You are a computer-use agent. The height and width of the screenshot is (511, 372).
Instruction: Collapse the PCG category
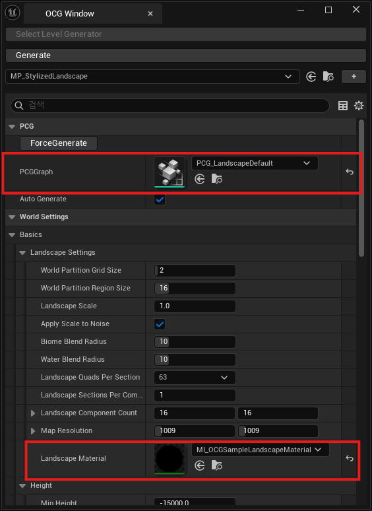[x=12, y=127]
